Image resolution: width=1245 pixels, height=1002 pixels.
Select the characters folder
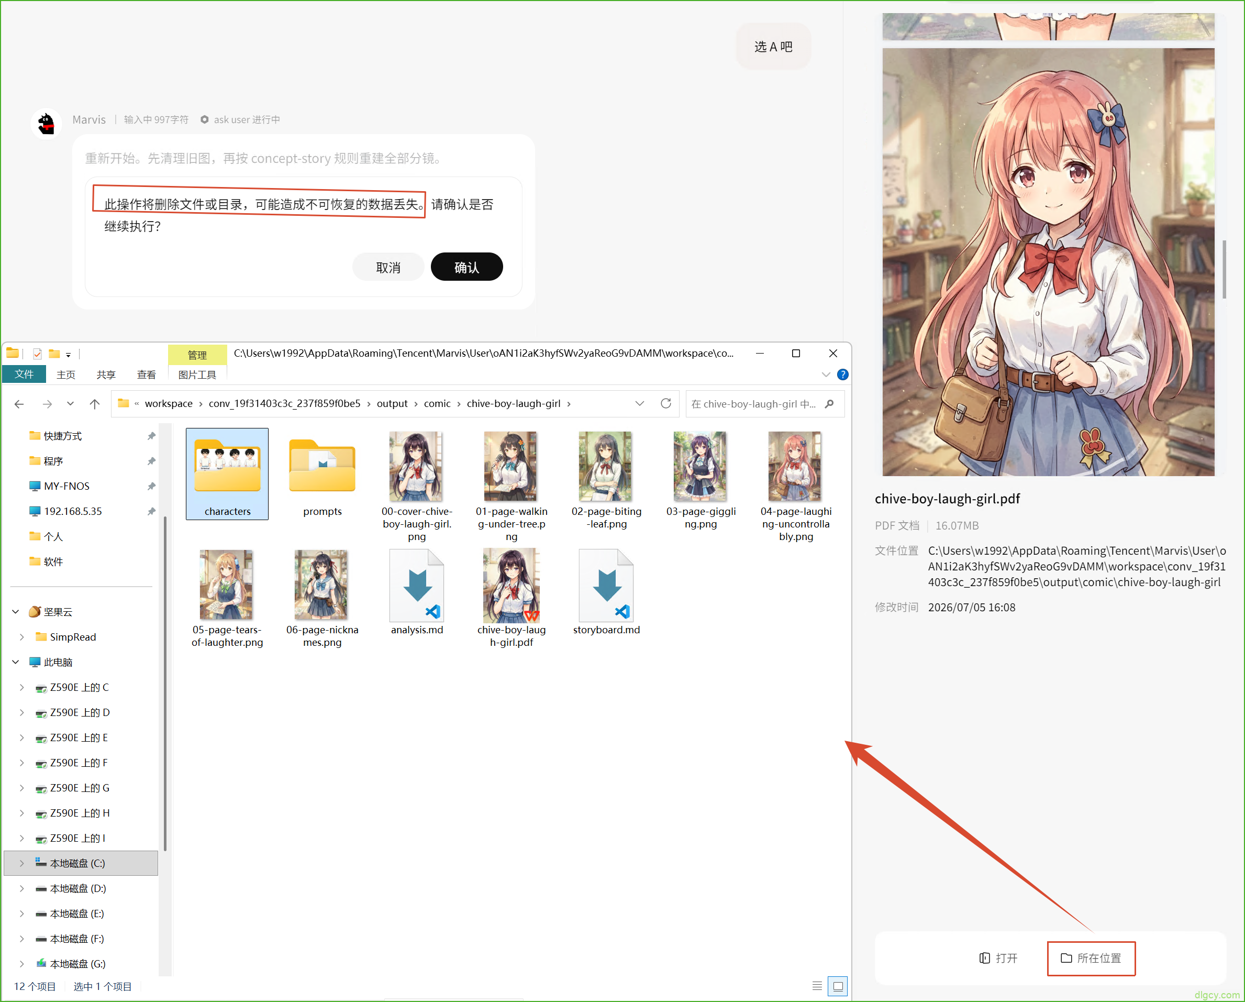click(227, 474)
